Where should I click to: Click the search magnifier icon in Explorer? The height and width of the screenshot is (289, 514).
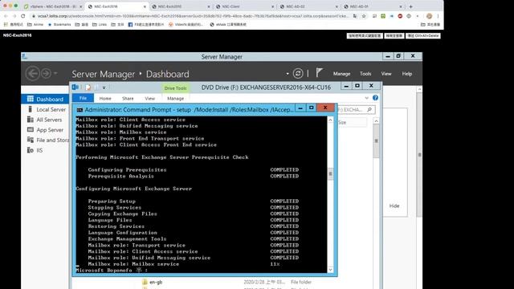(x=369, y=109)
